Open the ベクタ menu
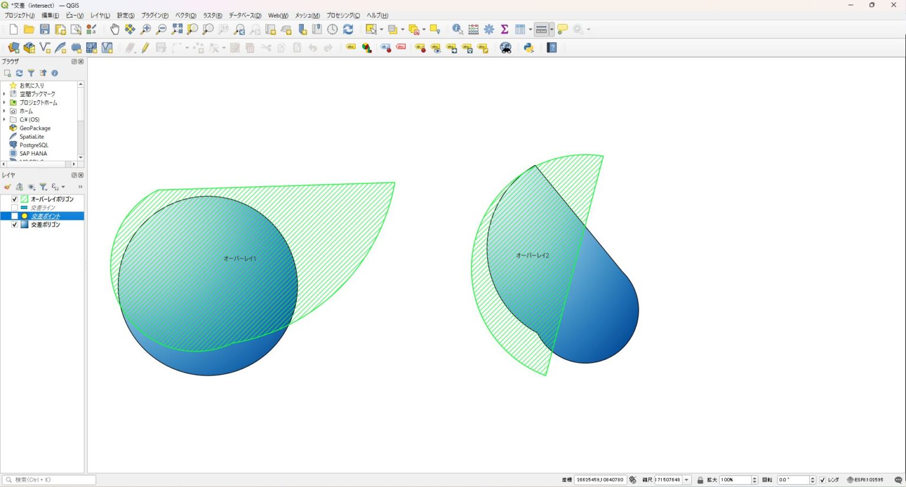This screenshot has width=906, height=487. click(x=185, y=15)
